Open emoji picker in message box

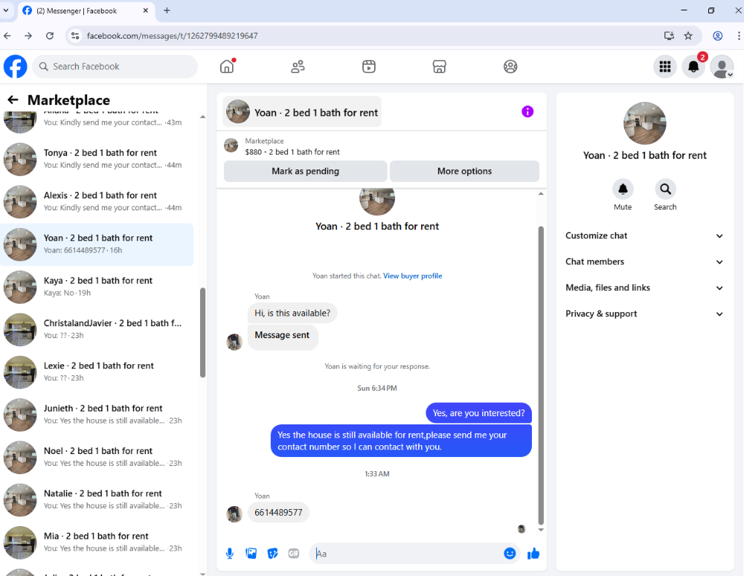click(510, 553)
